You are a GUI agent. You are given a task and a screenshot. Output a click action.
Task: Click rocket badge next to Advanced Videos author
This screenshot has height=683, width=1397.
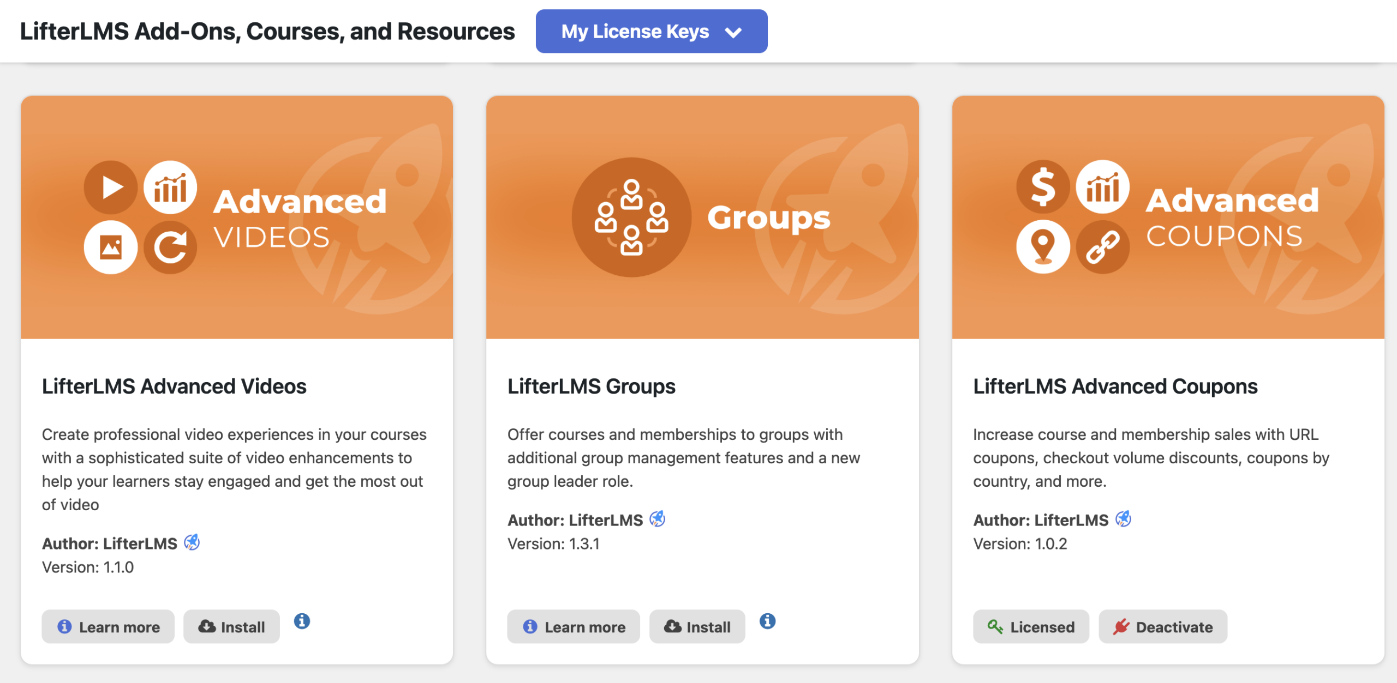click(x=192, y=542)
